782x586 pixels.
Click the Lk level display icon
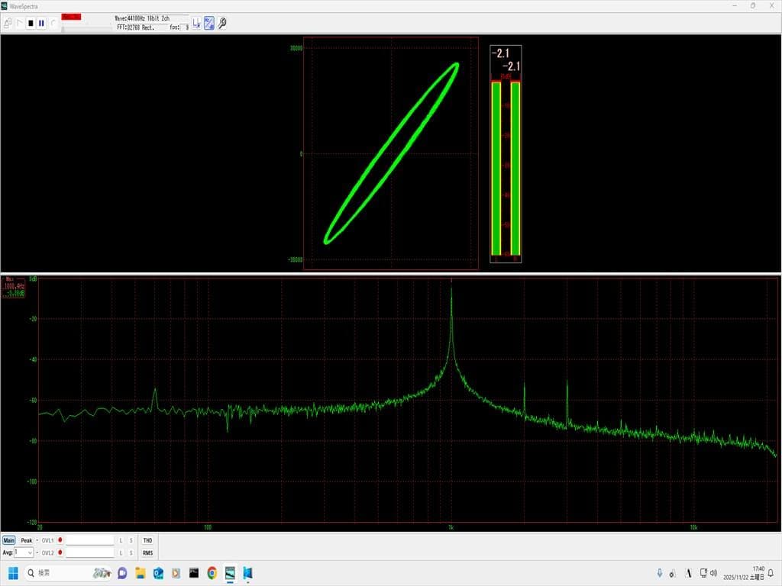(196, 23)
